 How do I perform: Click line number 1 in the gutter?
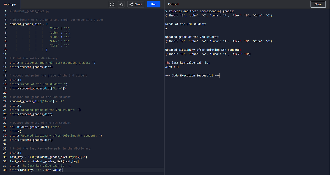[x=5, y=11]
